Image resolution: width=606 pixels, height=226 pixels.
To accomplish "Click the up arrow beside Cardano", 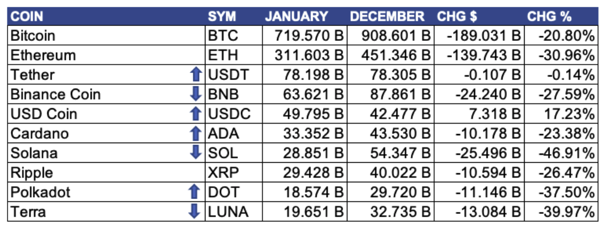I will [x=196, y=133].
